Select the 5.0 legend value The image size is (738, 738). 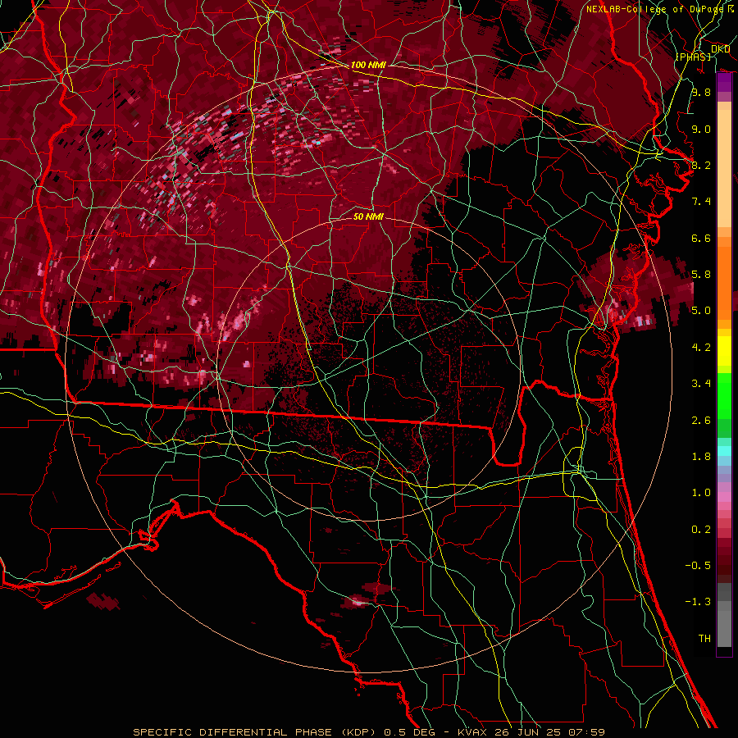coord(701,311)
